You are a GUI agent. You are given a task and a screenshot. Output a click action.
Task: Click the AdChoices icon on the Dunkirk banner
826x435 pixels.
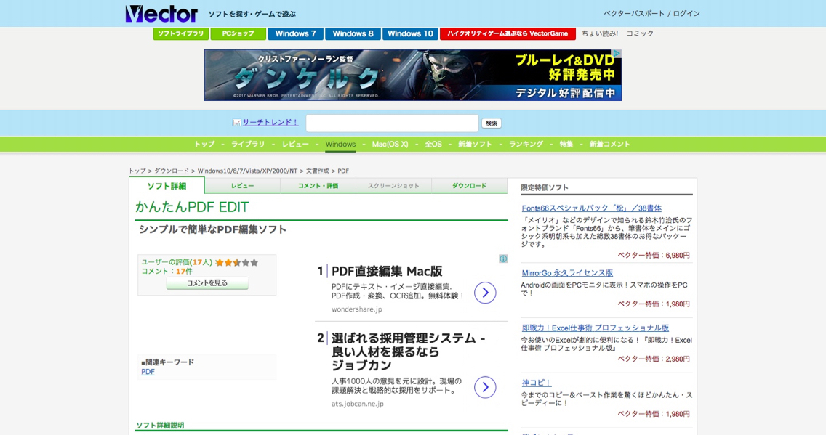click(617, 54)
